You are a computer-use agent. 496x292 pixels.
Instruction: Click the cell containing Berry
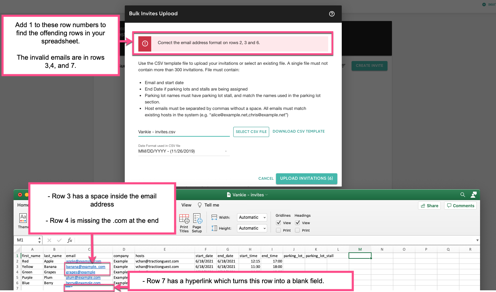pyautogui.click(x=54, y=283)
